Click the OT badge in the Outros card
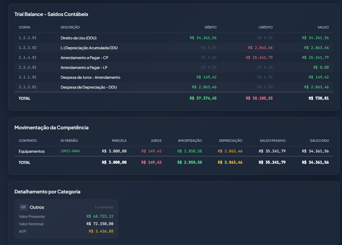 click(x=23, y=207)
